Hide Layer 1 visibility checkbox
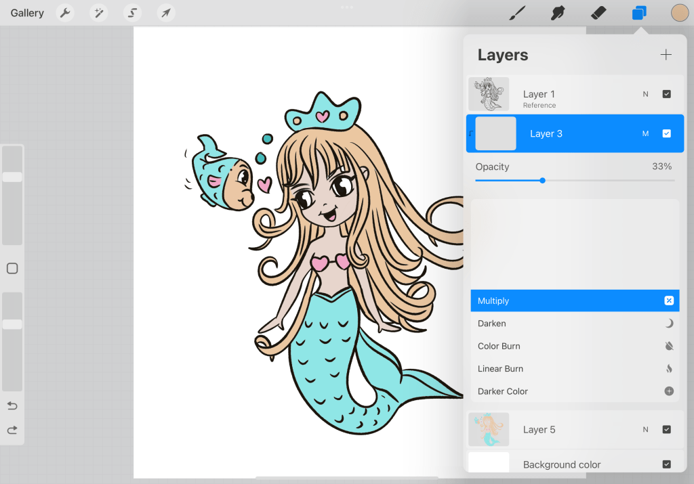Screen dimensions: 694x484 pos(666,94)
